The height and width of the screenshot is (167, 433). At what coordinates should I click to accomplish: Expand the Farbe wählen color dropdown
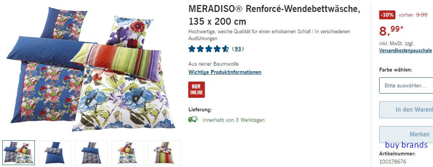pos(406,85)
